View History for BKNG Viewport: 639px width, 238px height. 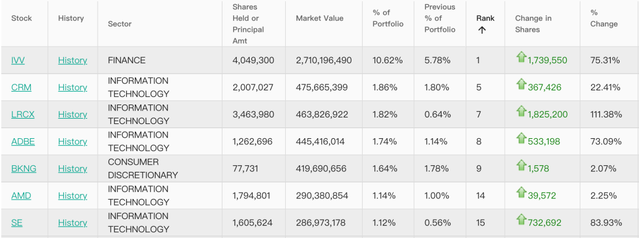point(72,169)
